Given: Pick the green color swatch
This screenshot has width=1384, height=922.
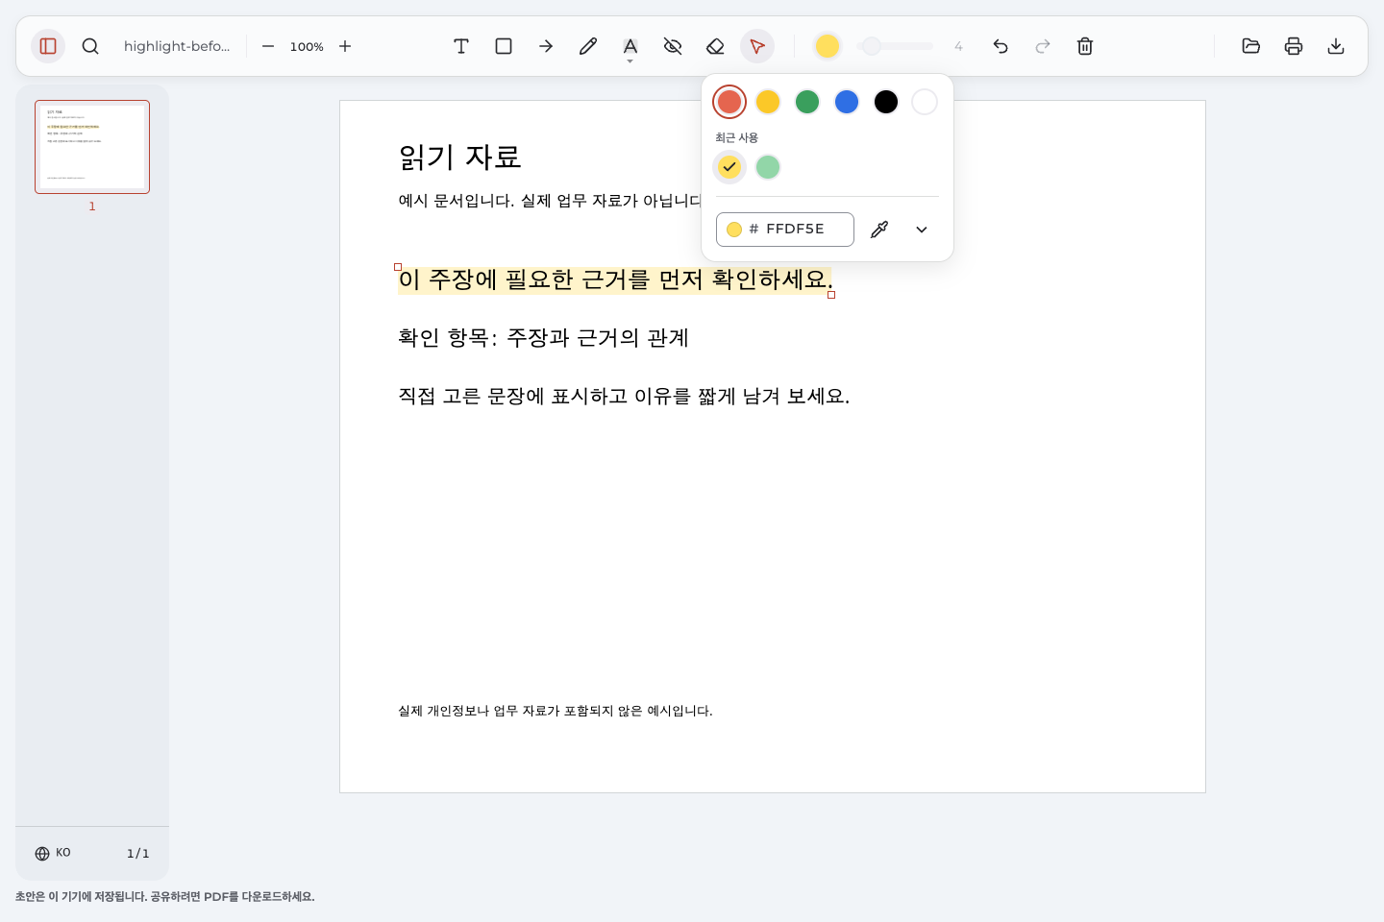Looking at the screenshot, I should pyautogui.click(x=807, y=102).
